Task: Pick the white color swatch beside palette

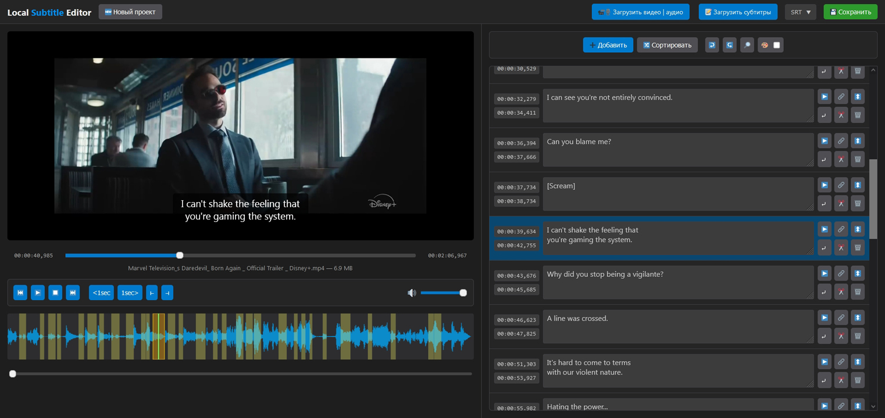Action: pyautogui.click(x=777, y=45)
